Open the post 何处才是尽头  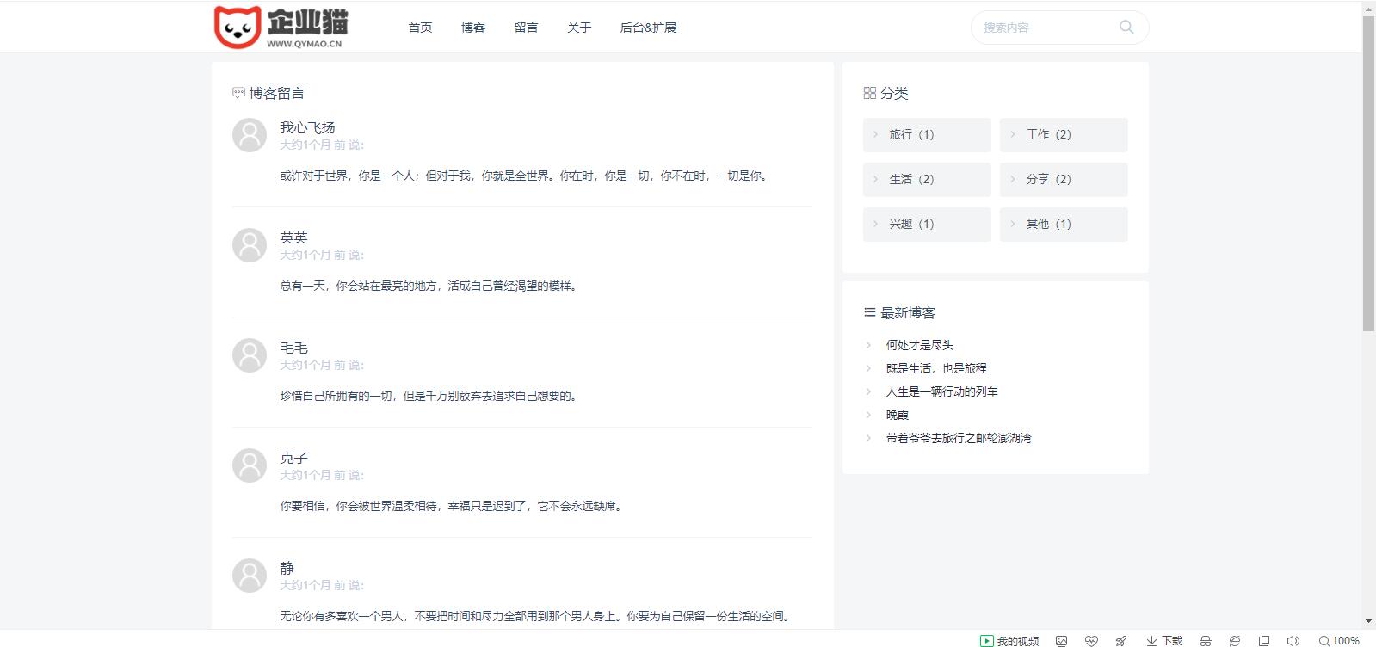click(x=919, y=345)
